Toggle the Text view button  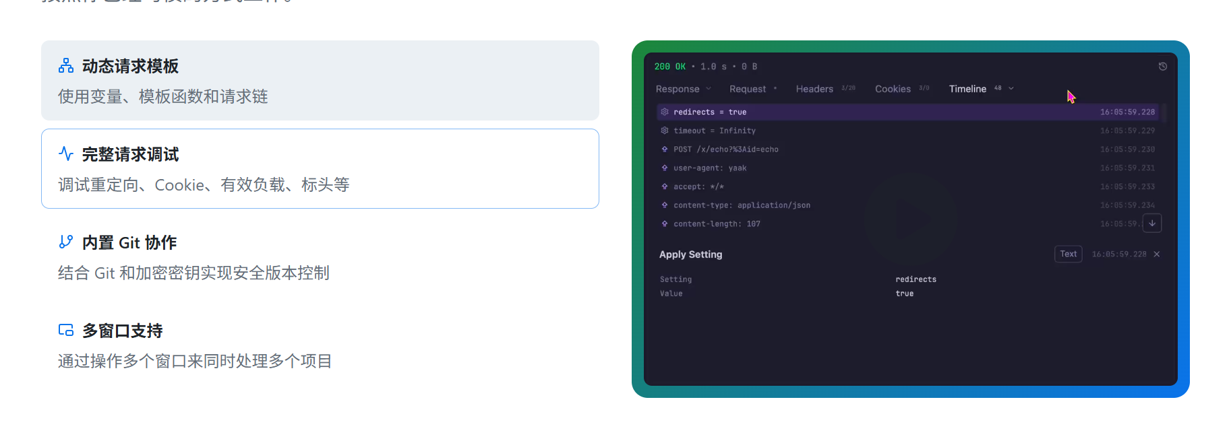pyautogui.click(x=1068, y=254)
